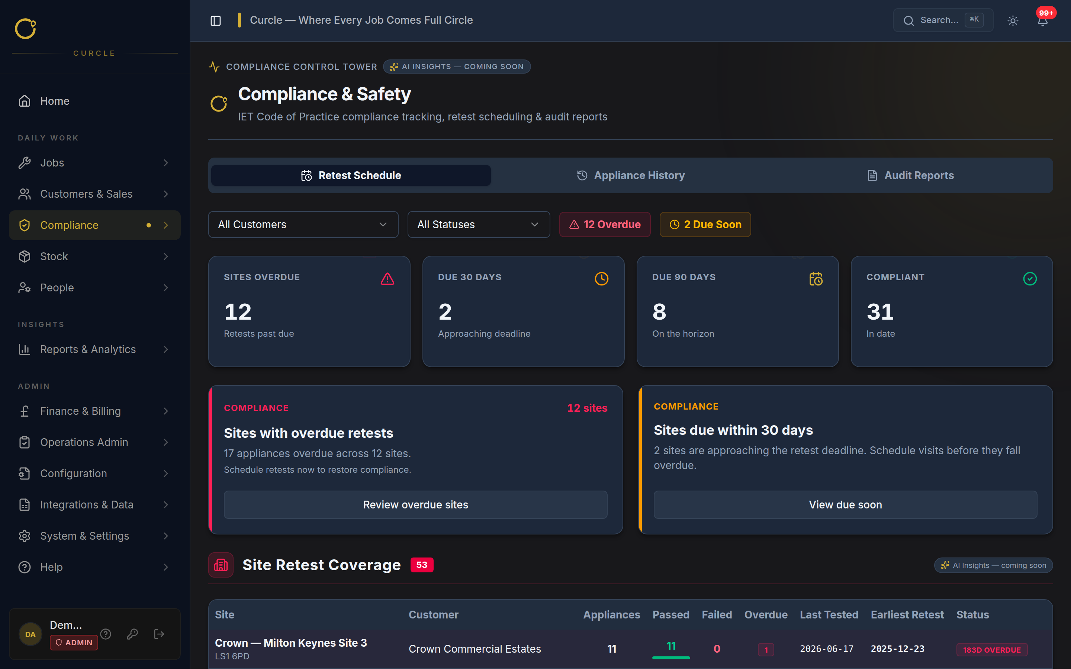Image resolution: width=1071 pixels, height=669 pixels.
Task: Open the All Statuses dropdown
Action: (x=478, y=224)
